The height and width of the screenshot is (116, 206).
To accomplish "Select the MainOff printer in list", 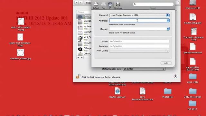I will (x=84, y=33).
